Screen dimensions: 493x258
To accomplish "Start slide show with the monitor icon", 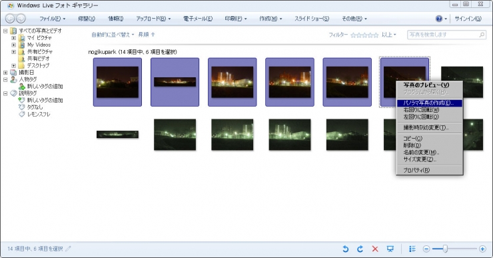I will tap(390, 249).
